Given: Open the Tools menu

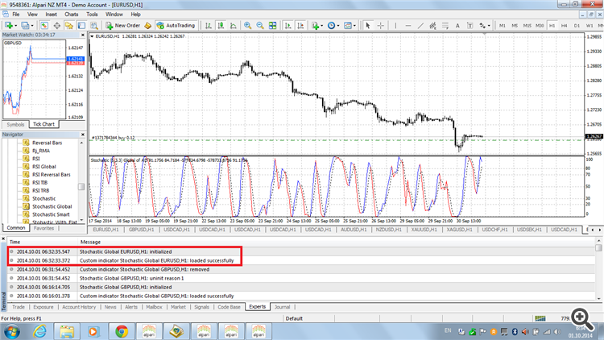Looking at the screenshot, I should [x=93, y=14].
